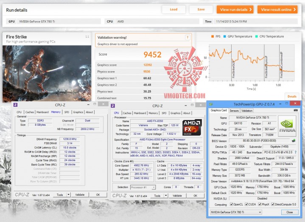
Task: Select the Graphics Card tab in GPU-Z
Action: coord(218,110)
